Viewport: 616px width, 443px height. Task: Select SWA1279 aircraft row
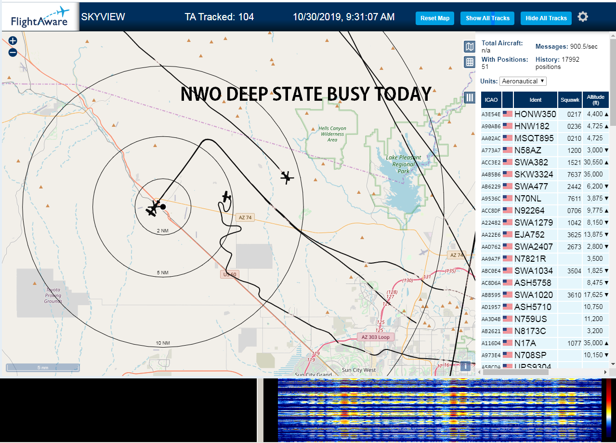tap(545, 223)
